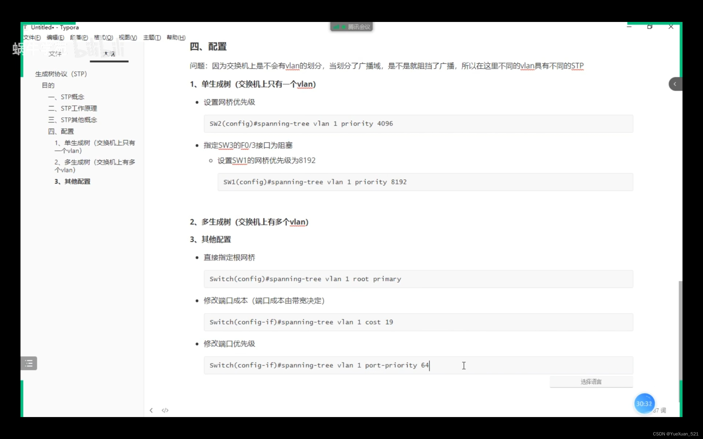Open the 视图(V) menu
Screen dimensions: 703x439
tap(128, 38)
